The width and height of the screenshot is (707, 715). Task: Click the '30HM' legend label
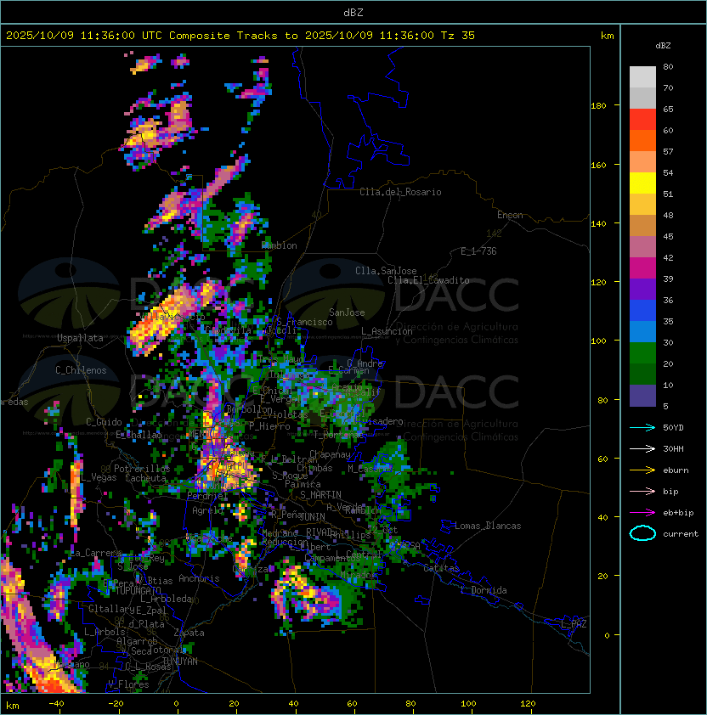(673, 448)
